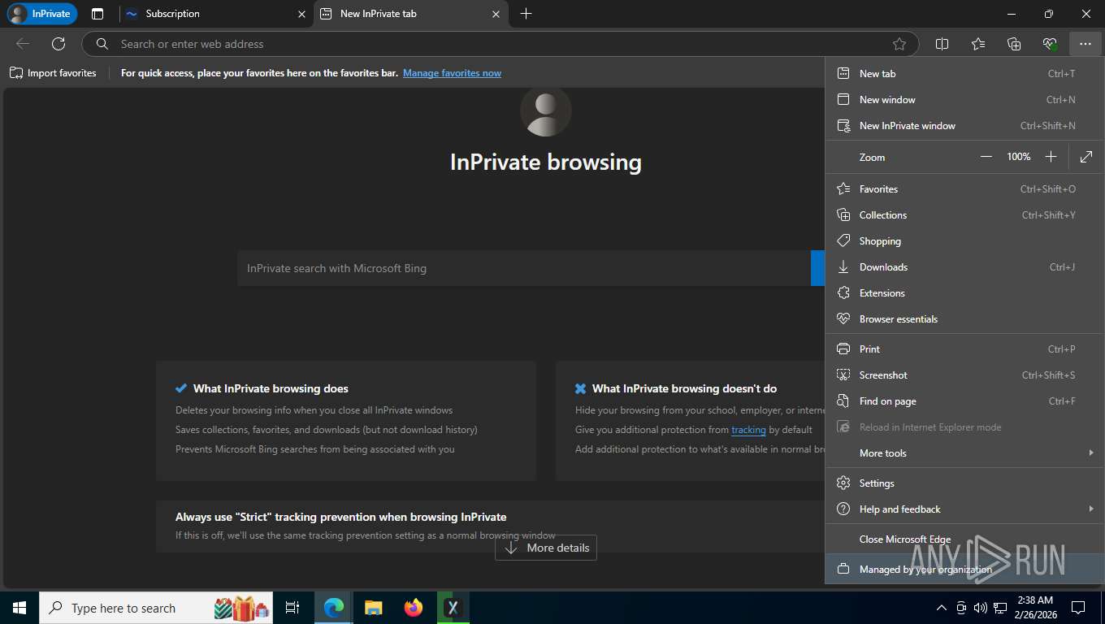
Task: Show hidden system tray icons chevron
Action: [942, 608]
